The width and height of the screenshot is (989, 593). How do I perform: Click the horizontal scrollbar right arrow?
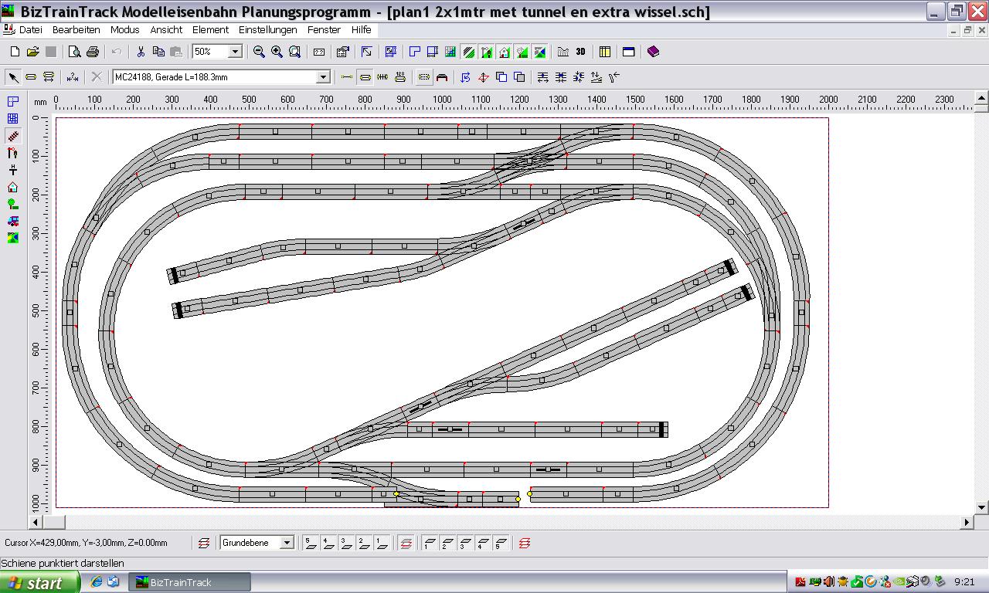[x=967, y=522]
